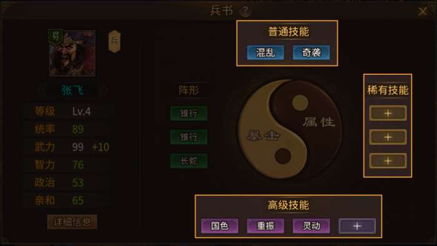Pick the 长蛇 formation
The height and width of the screenshot is (246, 437).
(189, 161)
